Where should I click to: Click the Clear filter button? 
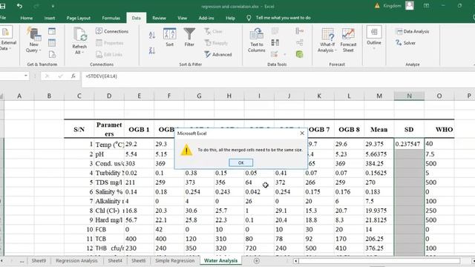click(214, 31)
